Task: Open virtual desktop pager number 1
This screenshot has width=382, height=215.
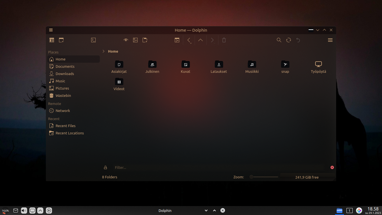Action: 349,211
